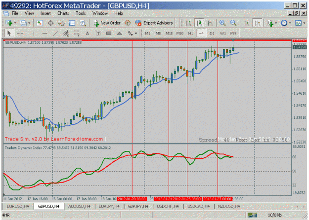Open the View menu
309x220 pixels.
point(29,13)
